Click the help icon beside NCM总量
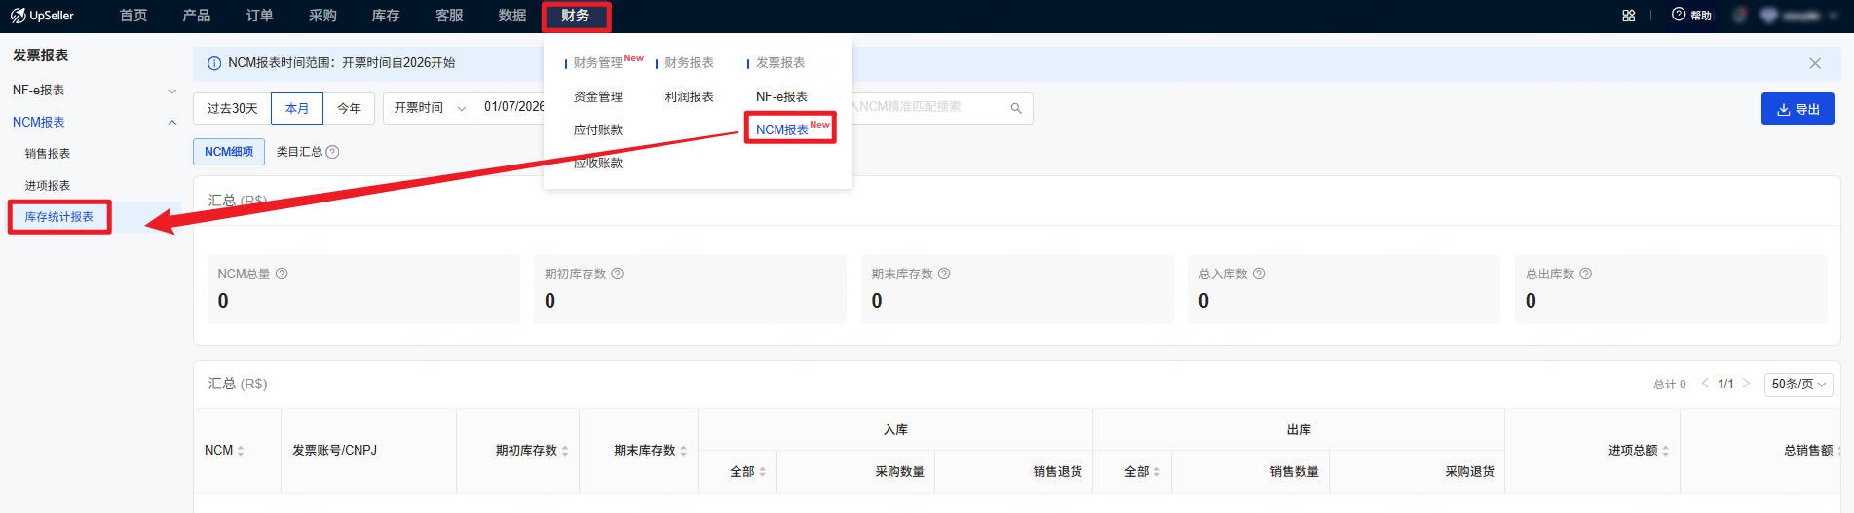The width and height of the screenshot is (1854, 513). 282,274
